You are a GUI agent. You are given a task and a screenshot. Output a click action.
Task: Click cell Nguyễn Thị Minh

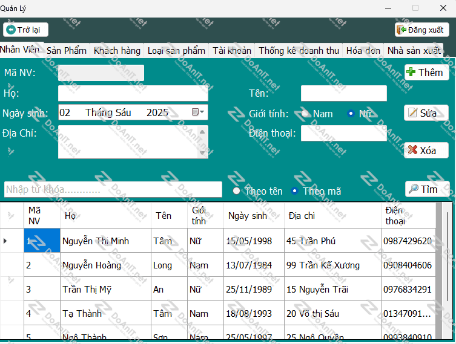[x=105, y=241]
